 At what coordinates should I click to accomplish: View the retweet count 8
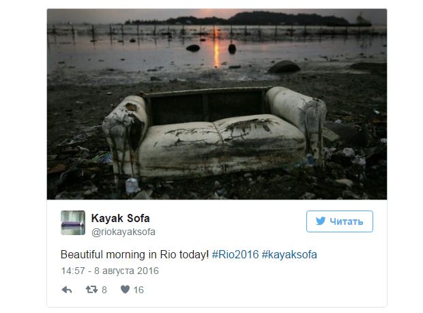(104, 290)
